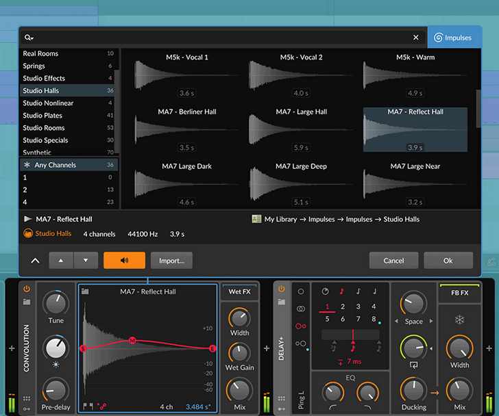Select the Studio Rooms category

67,128
